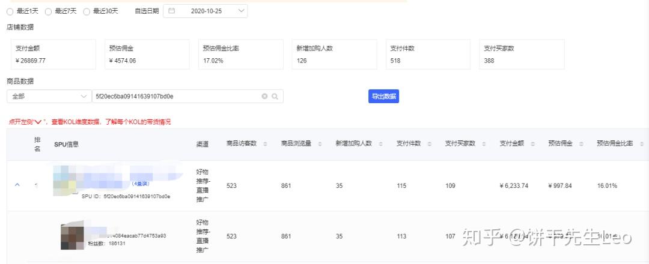Viewport: 649px width, 264px height.
Task: Sort by 新增加购人数 column arrows
Action: click(x=380, y=144)
